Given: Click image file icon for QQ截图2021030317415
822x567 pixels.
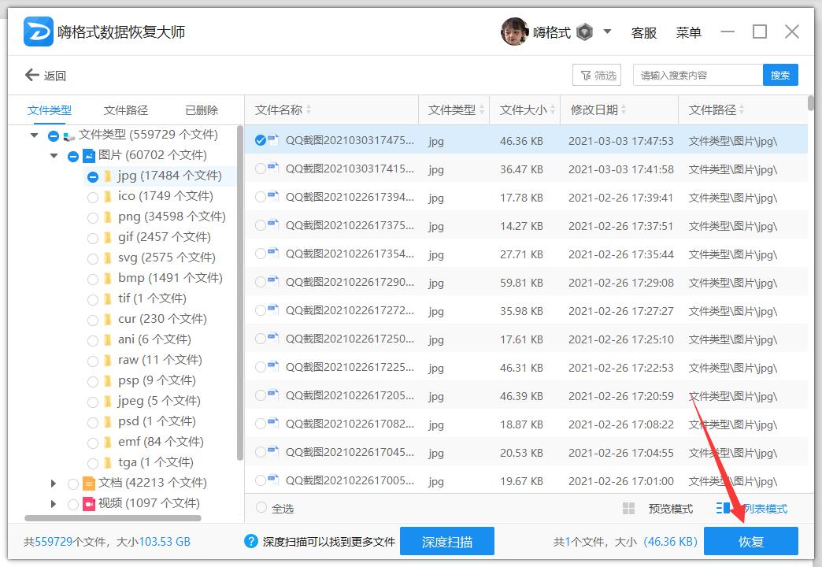Looking at the screenshot, I should 273,168.
